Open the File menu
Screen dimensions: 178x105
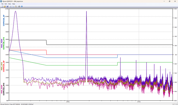click(x=2, y=4)
